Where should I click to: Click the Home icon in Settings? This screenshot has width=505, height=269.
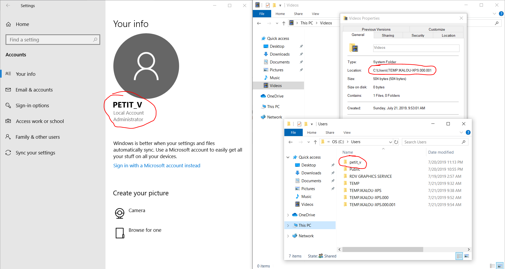(x=8, y=24)
